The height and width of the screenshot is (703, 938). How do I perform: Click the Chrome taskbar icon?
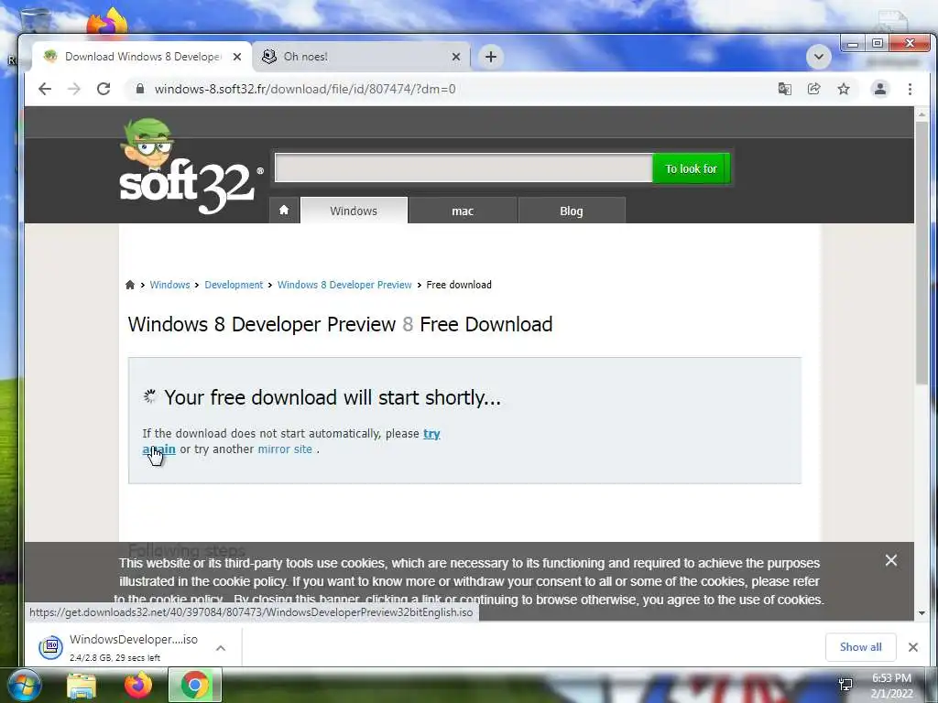tap(195, 685)
